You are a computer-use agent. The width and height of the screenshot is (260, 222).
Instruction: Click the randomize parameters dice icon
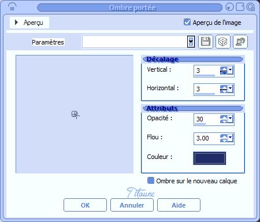tap(223, 42)
